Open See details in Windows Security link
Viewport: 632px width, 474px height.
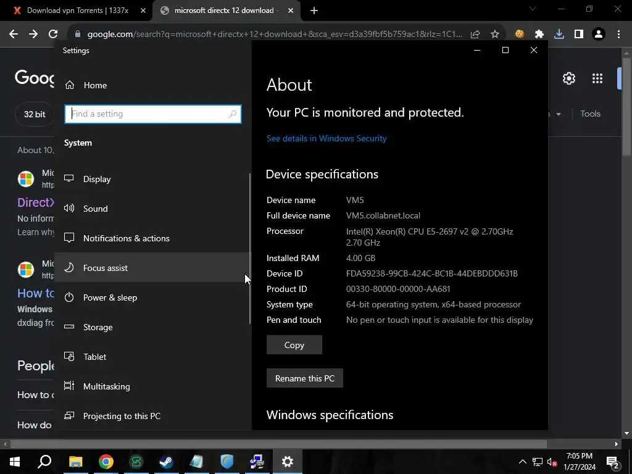click(x=326, y=138)
